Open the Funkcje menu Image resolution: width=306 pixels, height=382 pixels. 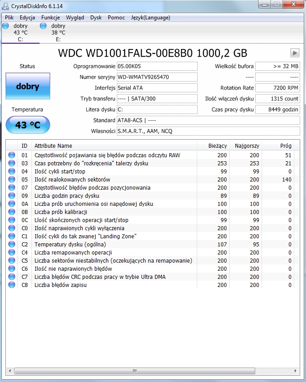(x=51, y=18)
